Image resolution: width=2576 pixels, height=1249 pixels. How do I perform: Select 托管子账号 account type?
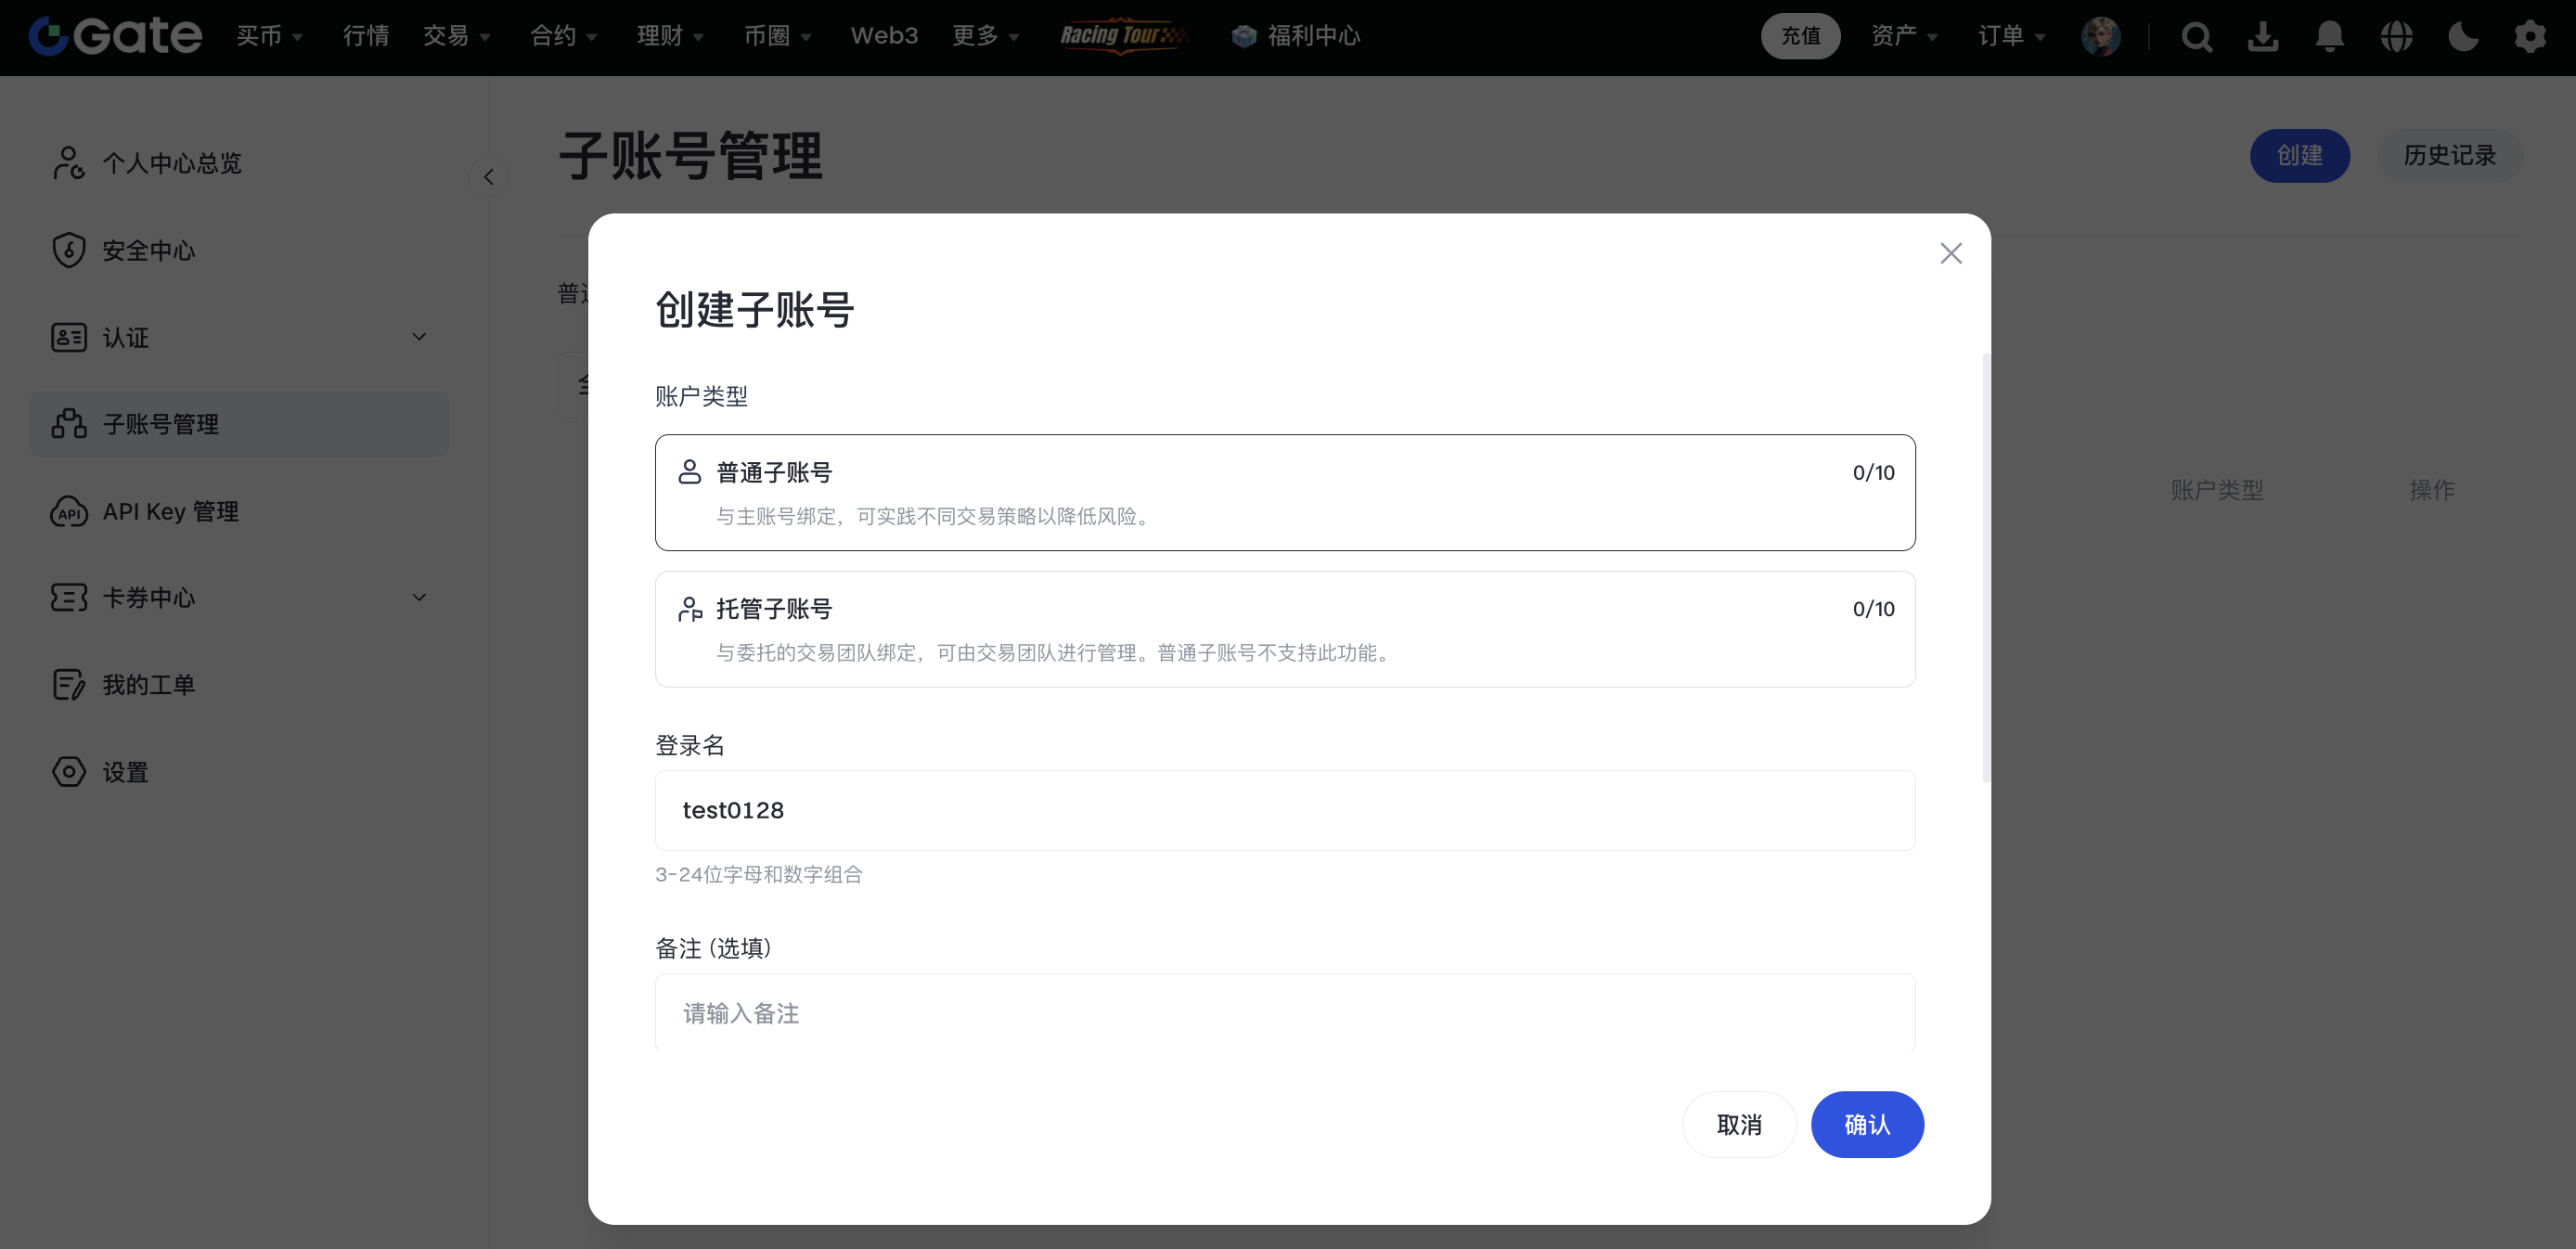(x=1284, y=629)
